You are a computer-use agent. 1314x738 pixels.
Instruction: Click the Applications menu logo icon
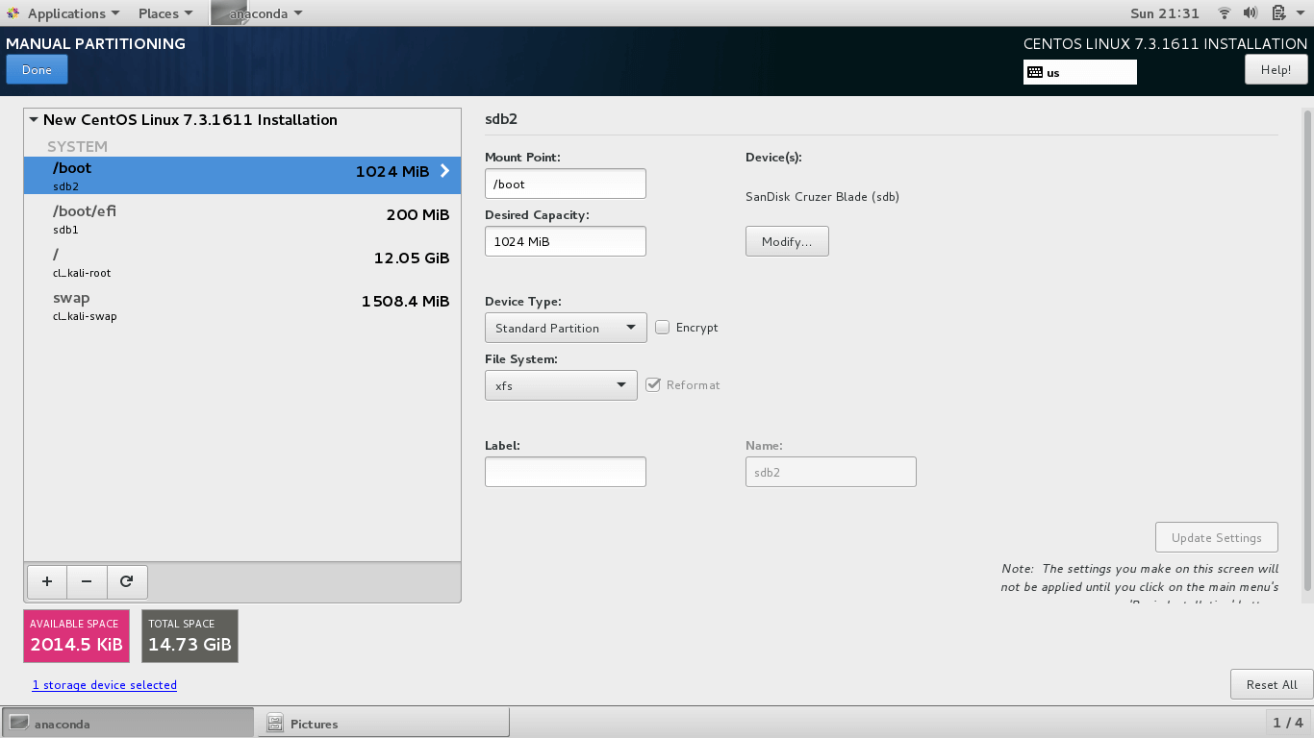pyautogui.click(x=13, y=13)
